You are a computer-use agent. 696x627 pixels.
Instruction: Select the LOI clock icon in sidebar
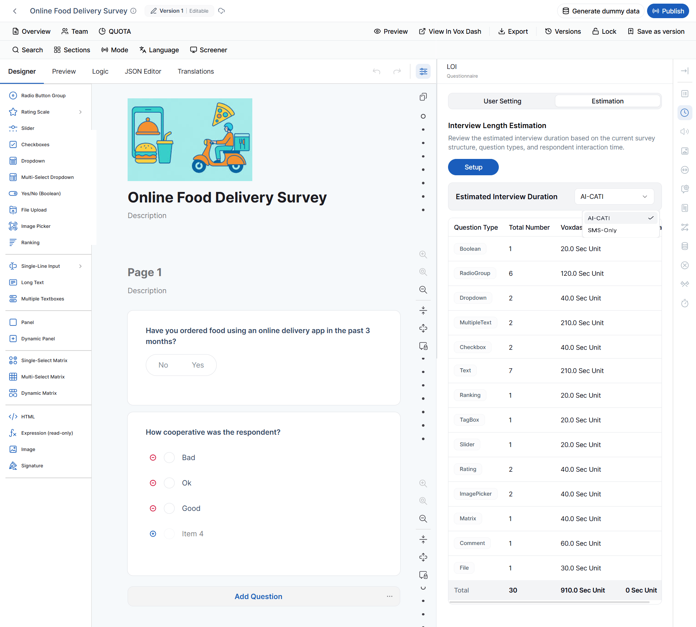click(684, 112)
